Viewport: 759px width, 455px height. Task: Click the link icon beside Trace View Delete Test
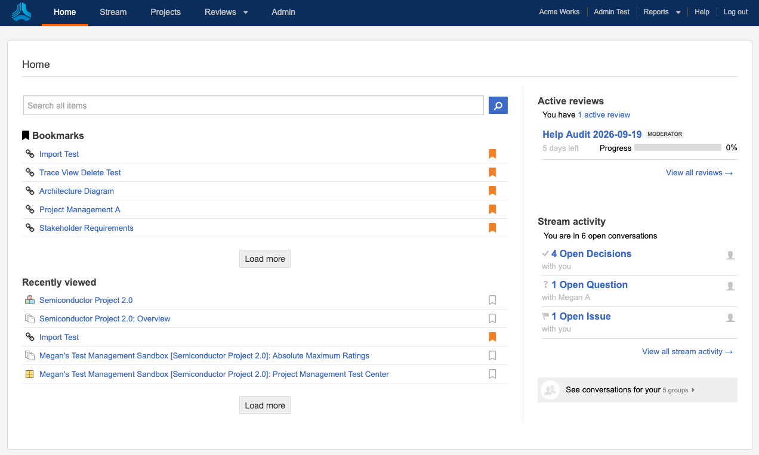click(30, 172)
